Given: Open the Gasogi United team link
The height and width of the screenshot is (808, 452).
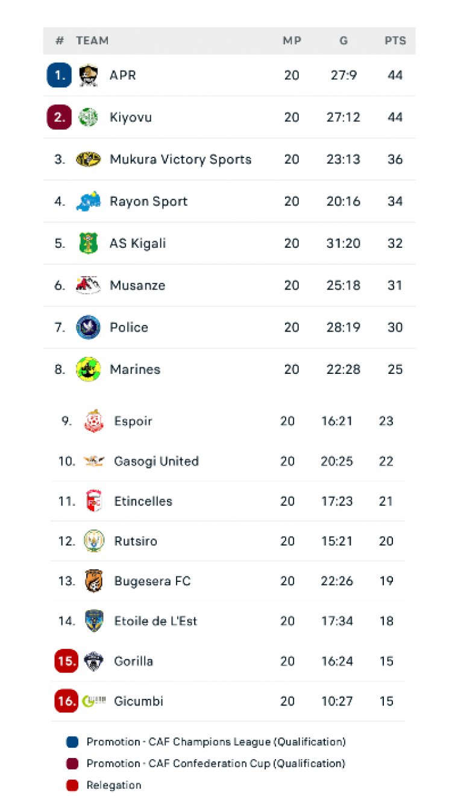Looking at the screenshot, I should [156, 461].
